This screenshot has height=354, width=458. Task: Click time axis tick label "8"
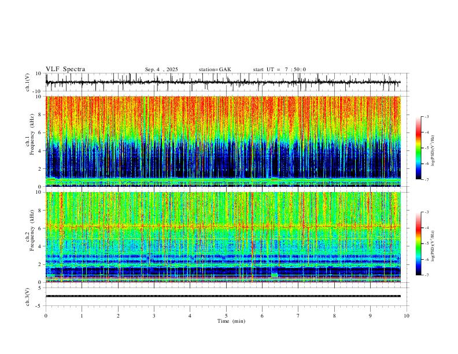click(x=334, y=316)
